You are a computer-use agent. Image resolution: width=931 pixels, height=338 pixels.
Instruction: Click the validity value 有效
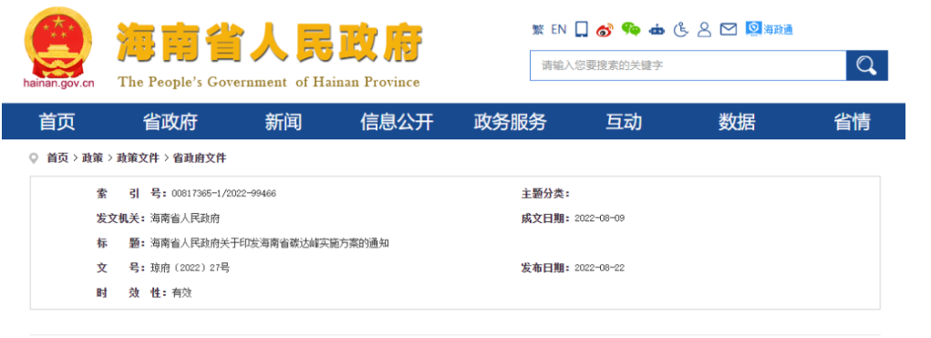pyautogui.click(x=181, y=293)
